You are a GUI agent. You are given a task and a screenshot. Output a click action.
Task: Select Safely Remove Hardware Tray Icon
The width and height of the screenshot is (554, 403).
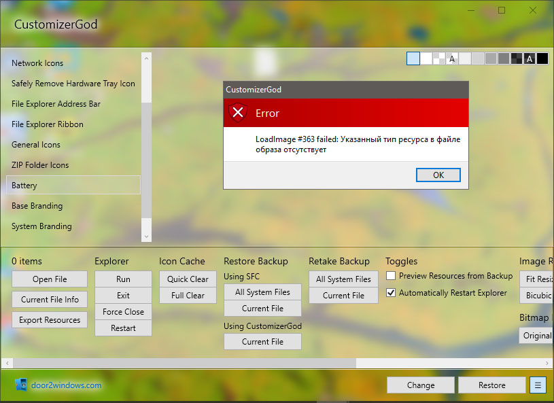[x=73, y=84]
